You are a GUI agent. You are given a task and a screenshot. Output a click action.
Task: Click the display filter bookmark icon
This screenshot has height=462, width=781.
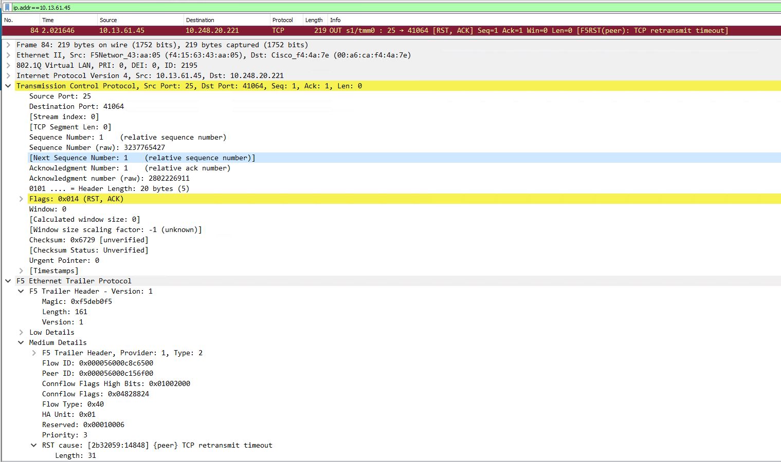(7, 8)
